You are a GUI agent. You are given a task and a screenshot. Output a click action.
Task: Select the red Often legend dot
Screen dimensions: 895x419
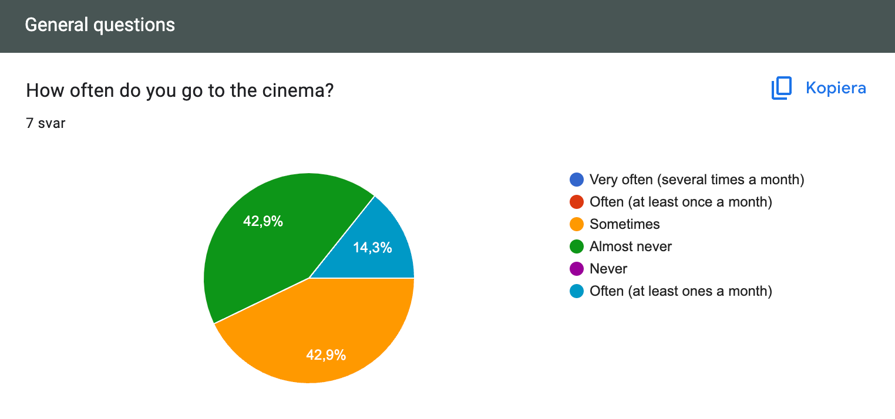click(577, 202)
